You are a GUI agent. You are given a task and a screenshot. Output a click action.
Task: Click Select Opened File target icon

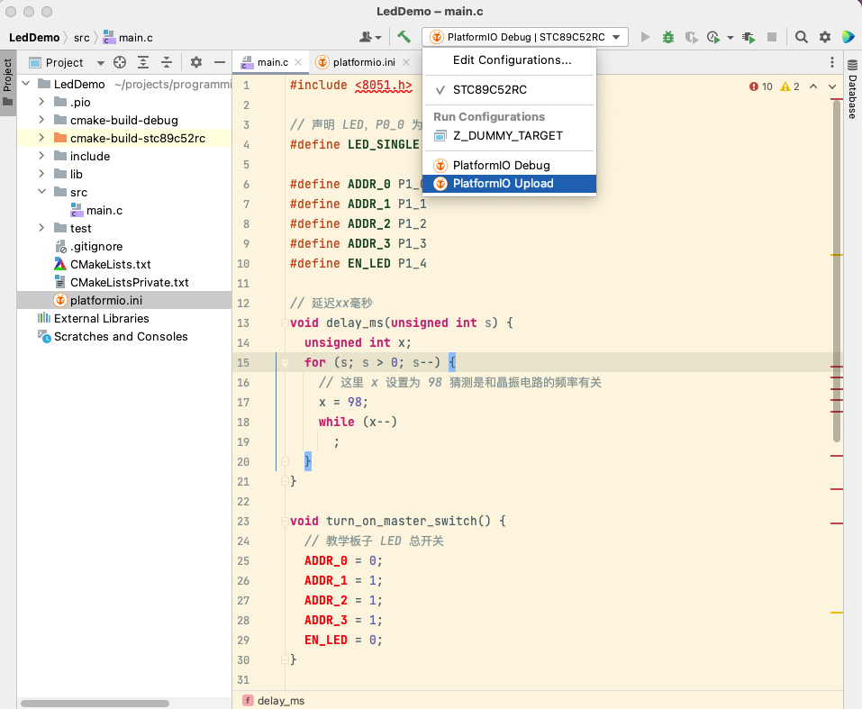click(x=119, y=62)
